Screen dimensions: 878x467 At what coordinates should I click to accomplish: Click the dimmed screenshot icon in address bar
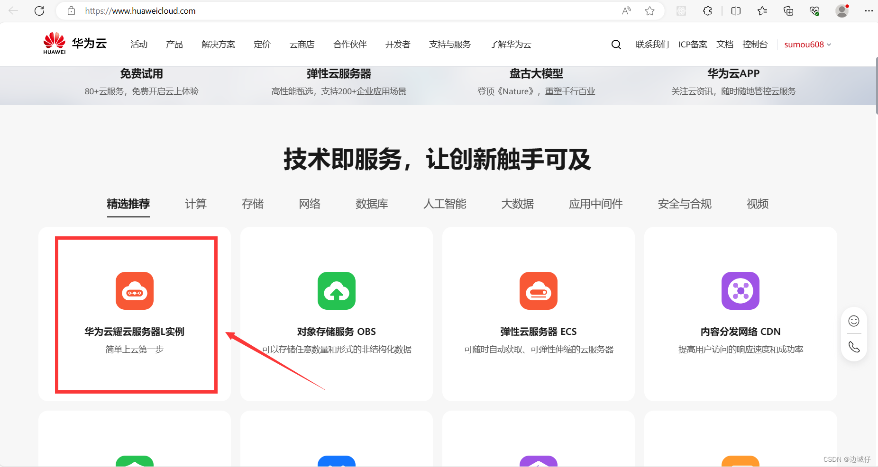(681, 10)
